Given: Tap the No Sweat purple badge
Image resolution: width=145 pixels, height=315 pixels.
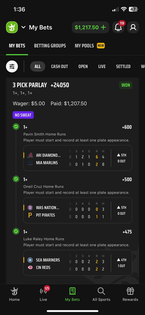Looking at the screenshot, I should [23, 115].
